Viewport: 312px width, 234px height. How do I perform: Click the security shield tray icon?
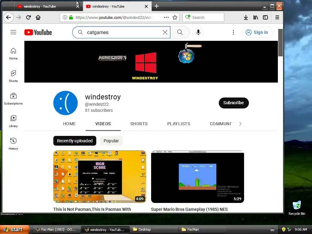point(284,229)
